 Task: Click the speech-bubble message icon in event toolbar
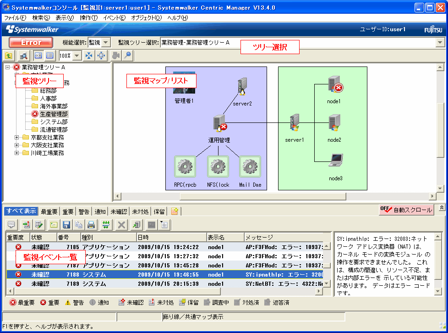11,225
